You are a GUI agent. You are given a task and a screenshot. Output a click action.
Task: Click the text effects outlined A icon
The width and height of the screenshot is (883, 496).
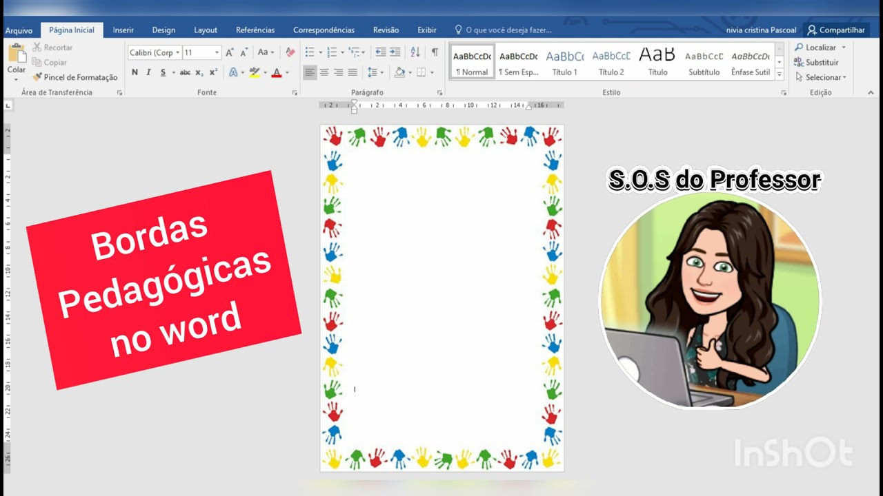click(x=233, y=72)
